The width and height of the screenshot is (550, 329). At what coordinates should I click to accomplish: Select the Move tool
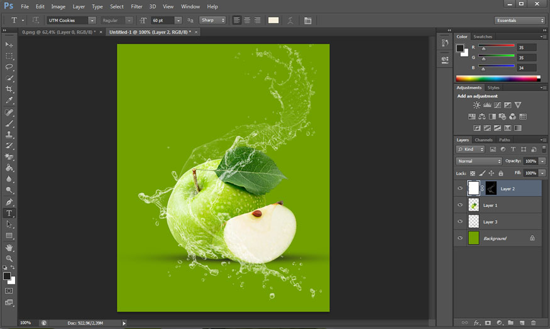click(9, 45)
